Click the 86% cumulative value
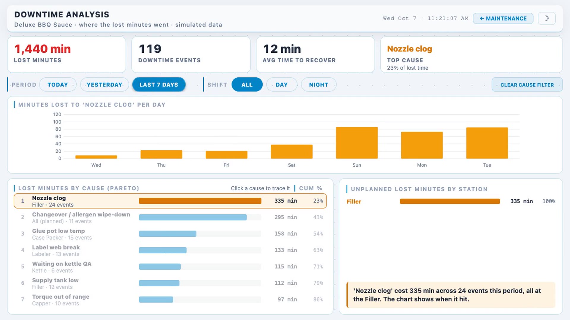Image resolution: width=570 pixels, height=320 pixels. [318, 300]
